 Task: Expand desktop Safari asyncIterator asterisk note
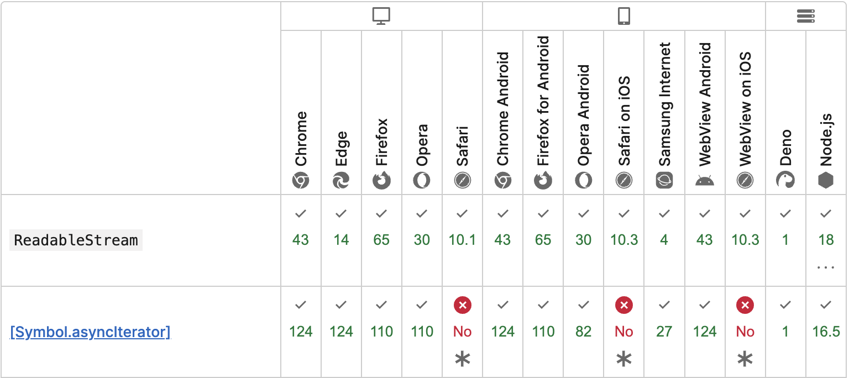pos(463,360)
